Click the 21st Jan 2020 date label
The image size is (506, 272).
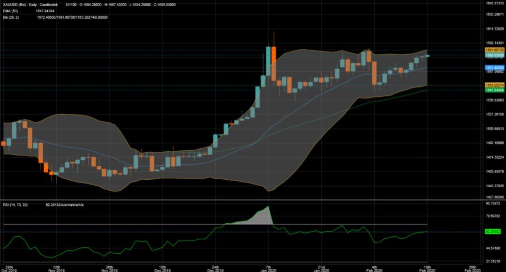point(321,269)
